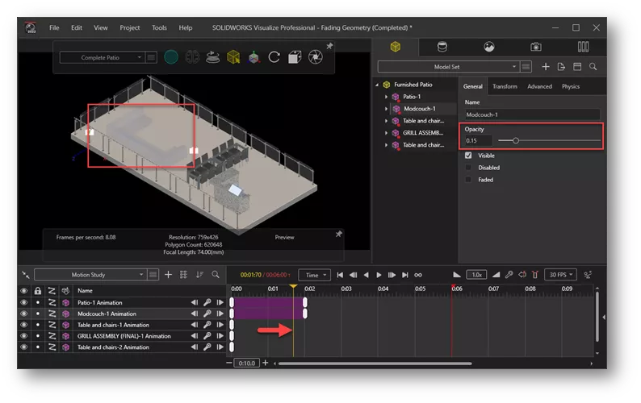Search the timeline with magnifier icon
The width and height of the screenshot is (641, 403).
coord(216,275)
